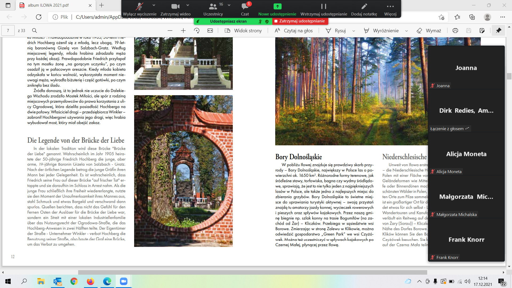The image size is (512, 288).
Task: Open audio options arrow beside microphone
Action: pos(154,5)
